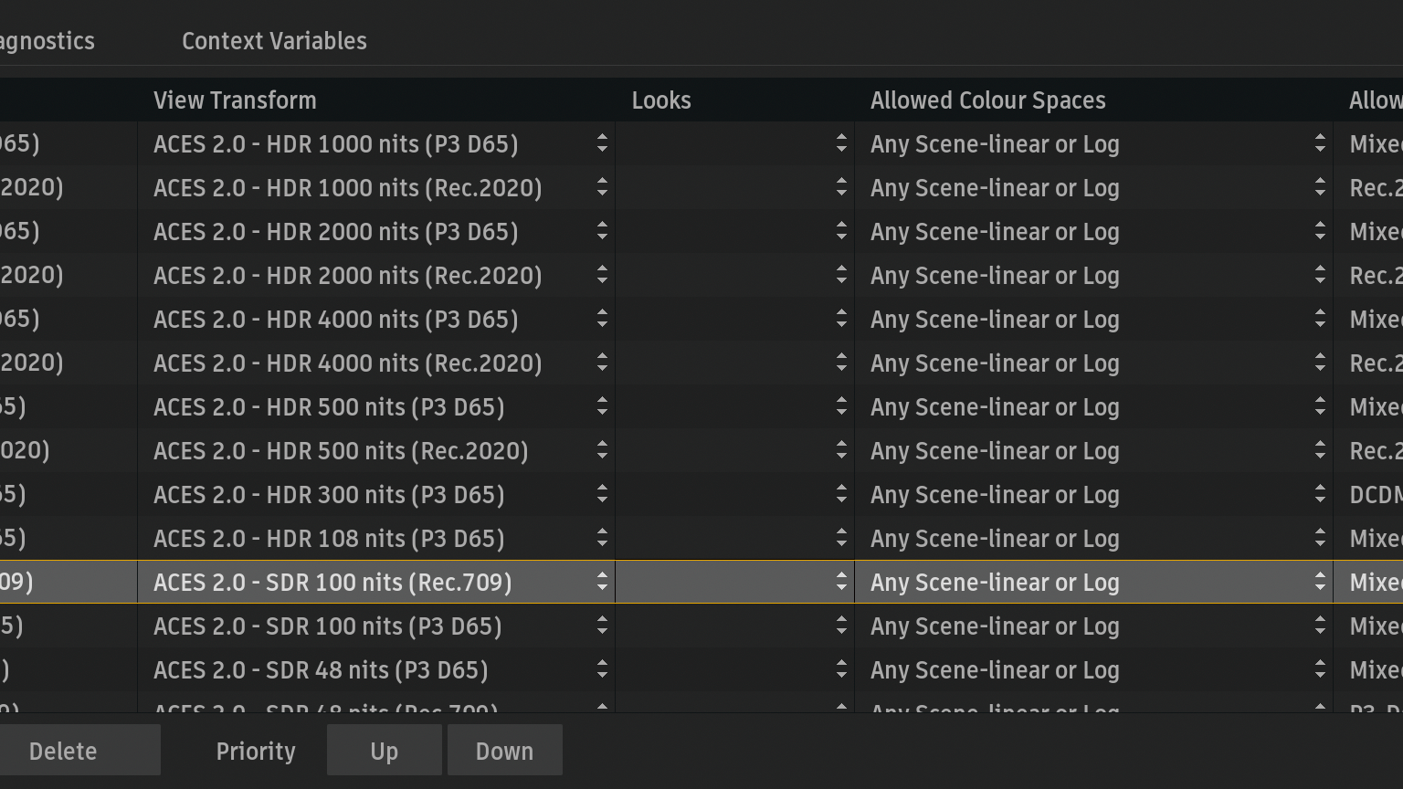Open allowed colour spaces dropdown for HDR 1000 nits (Rec.2020)
This screenshot has height=789, width=1403.
pos(1094,188)
